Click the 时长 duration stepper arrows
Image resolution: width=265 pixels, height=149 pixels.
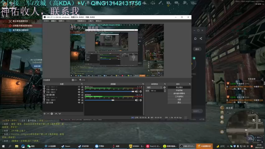165,91
